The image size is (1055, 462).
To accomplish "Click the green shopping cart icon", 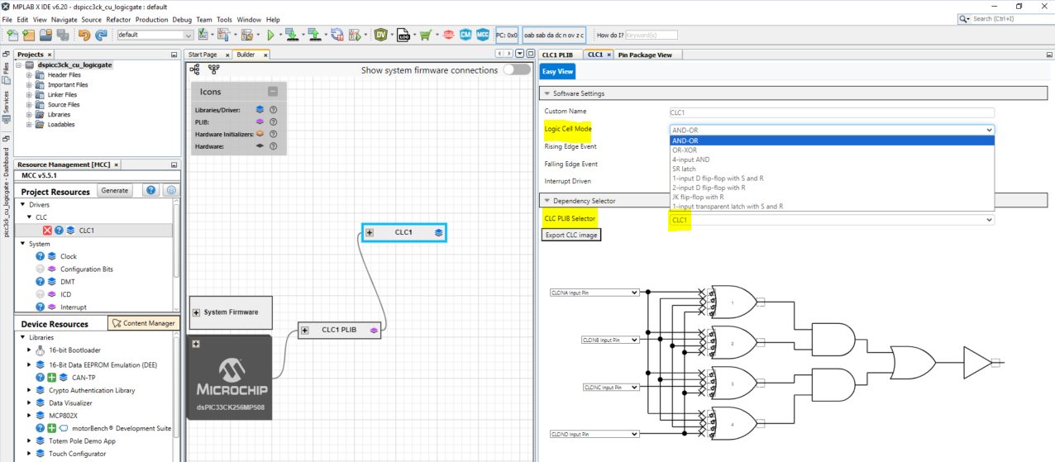I will tap(426, 36).
